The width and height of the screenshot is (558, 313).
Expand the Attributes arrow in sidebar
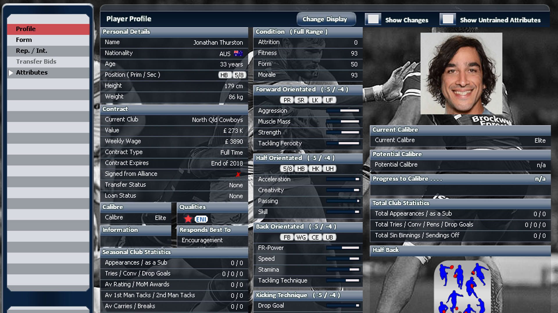pos(11,73)
